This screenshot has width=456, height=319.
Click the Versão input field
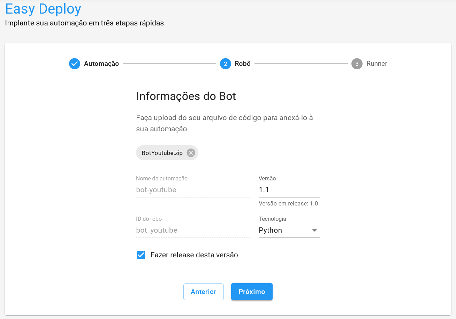(x=289, y=190)
